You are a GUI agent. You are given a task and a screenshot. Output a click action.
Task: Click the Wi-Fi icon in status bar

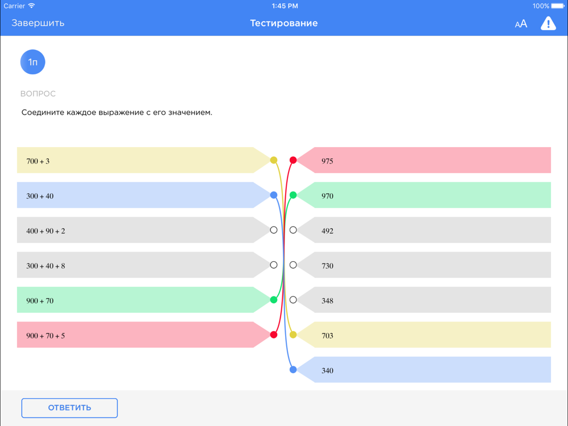pyautogui.click(x=31, y=6)
